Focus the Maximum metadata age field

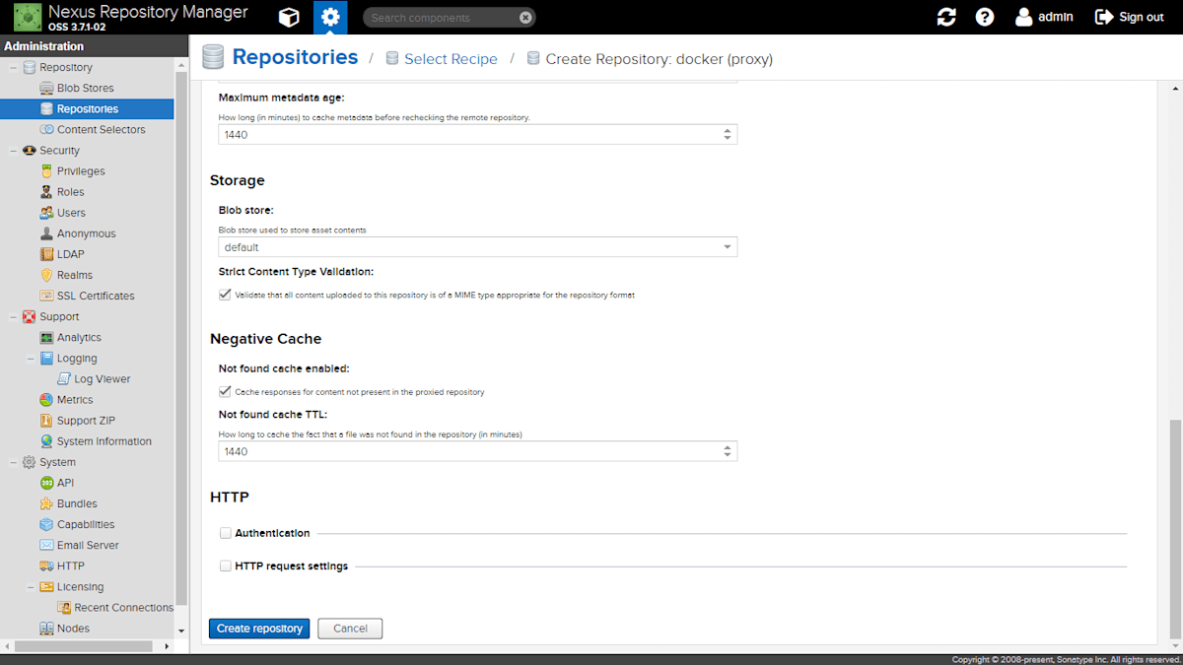click(x=469, y=135)
